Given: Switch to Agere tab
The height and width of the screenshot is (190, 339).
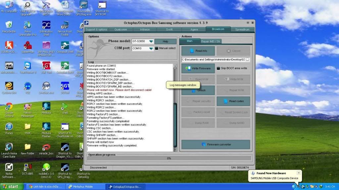Looking at the screenshot, I should click(194, 30).
